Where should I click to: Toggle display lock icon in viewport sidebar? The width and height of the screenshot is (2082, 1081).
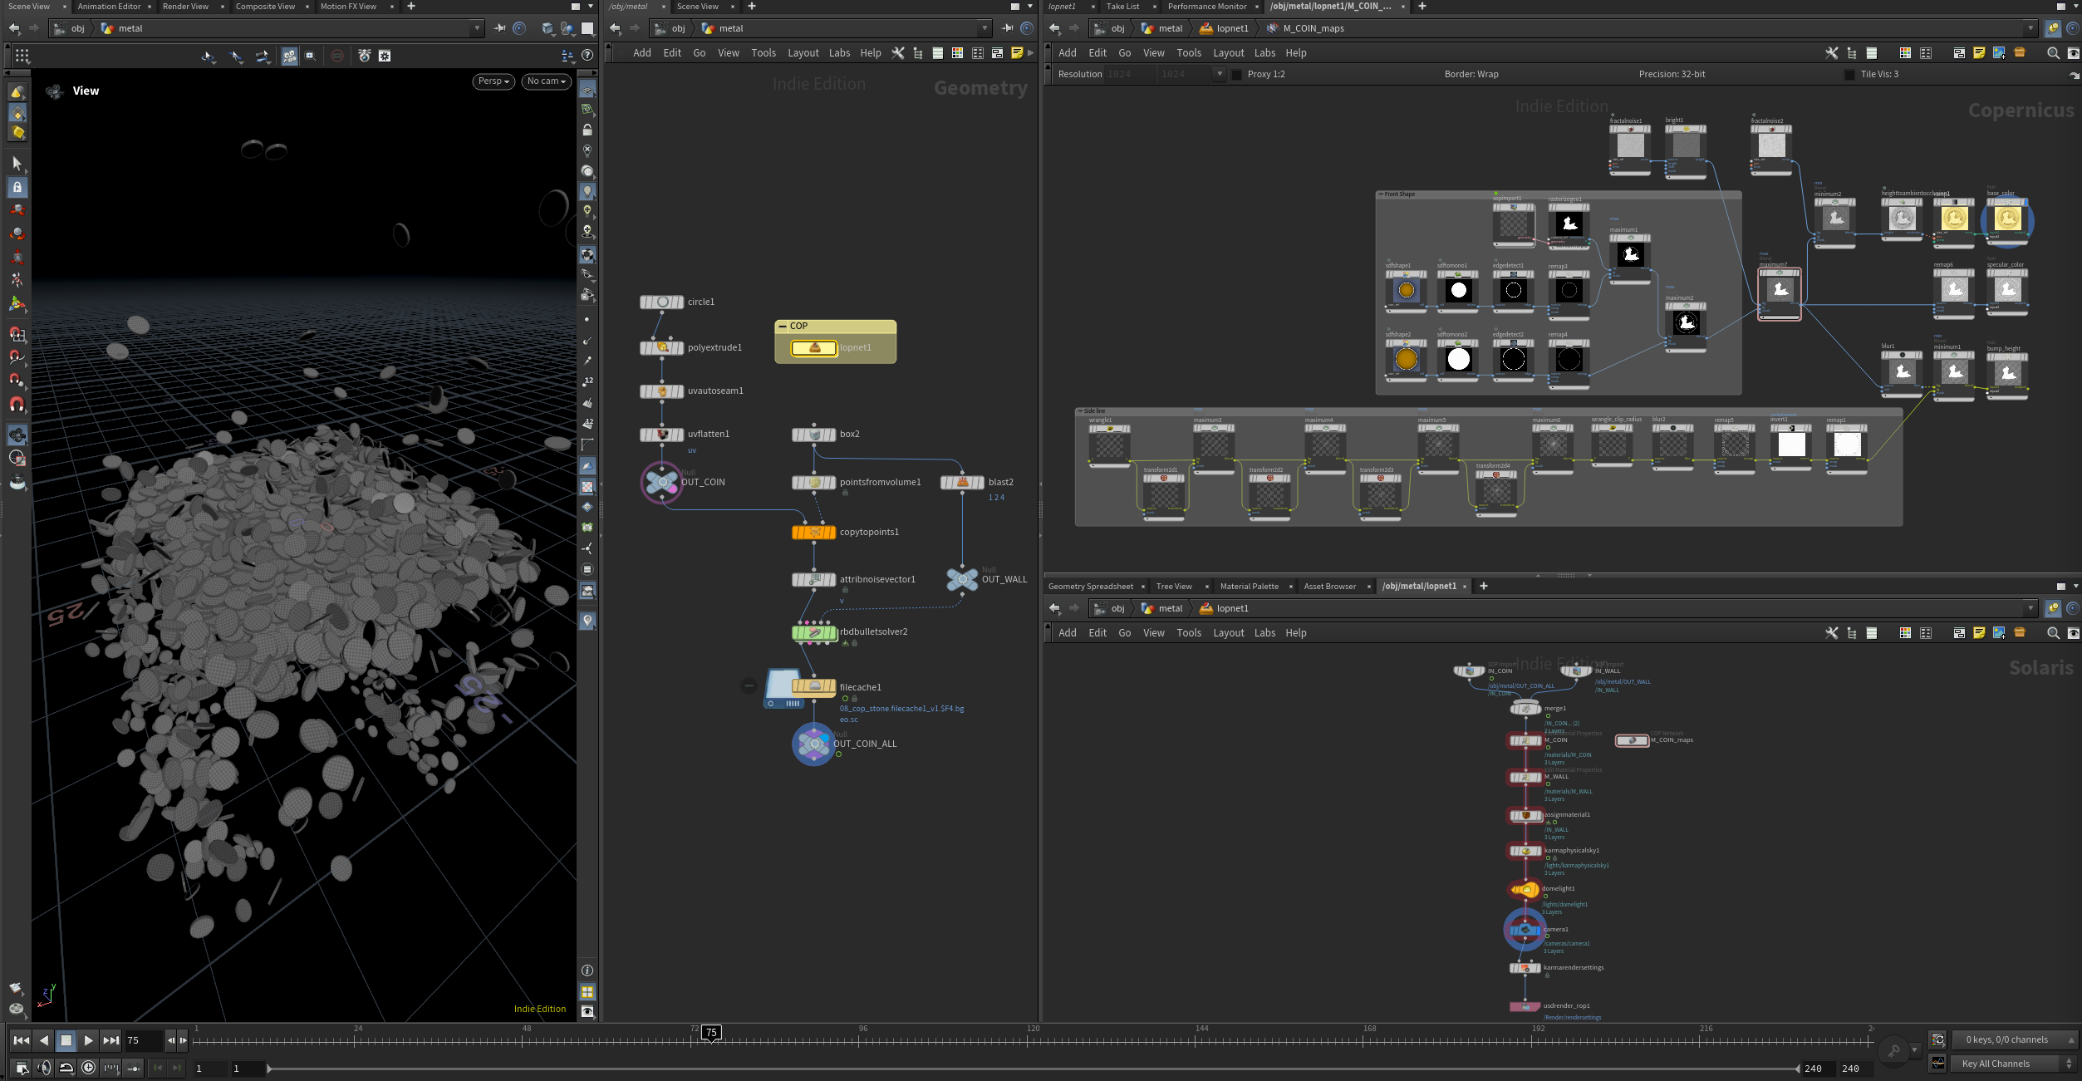[x=587, y=130]
